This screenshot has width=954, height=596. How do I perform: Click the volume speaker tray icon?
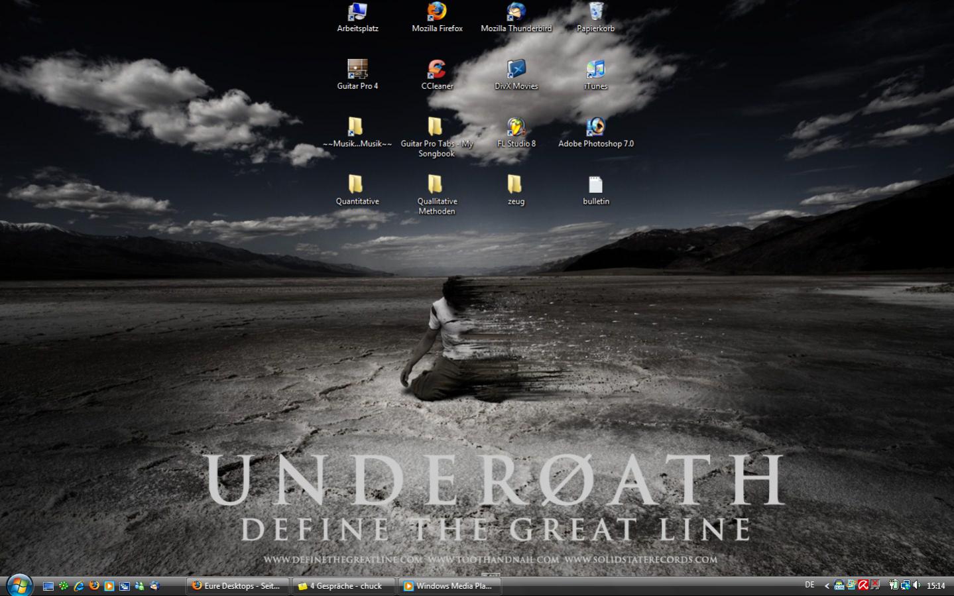tap(917, 585)
